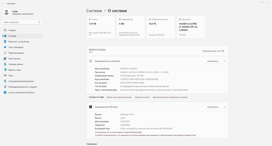This screenshot has height=146, width=272.
Task: Open the 1.14 ТБ storage card
Action: [101, 27]
